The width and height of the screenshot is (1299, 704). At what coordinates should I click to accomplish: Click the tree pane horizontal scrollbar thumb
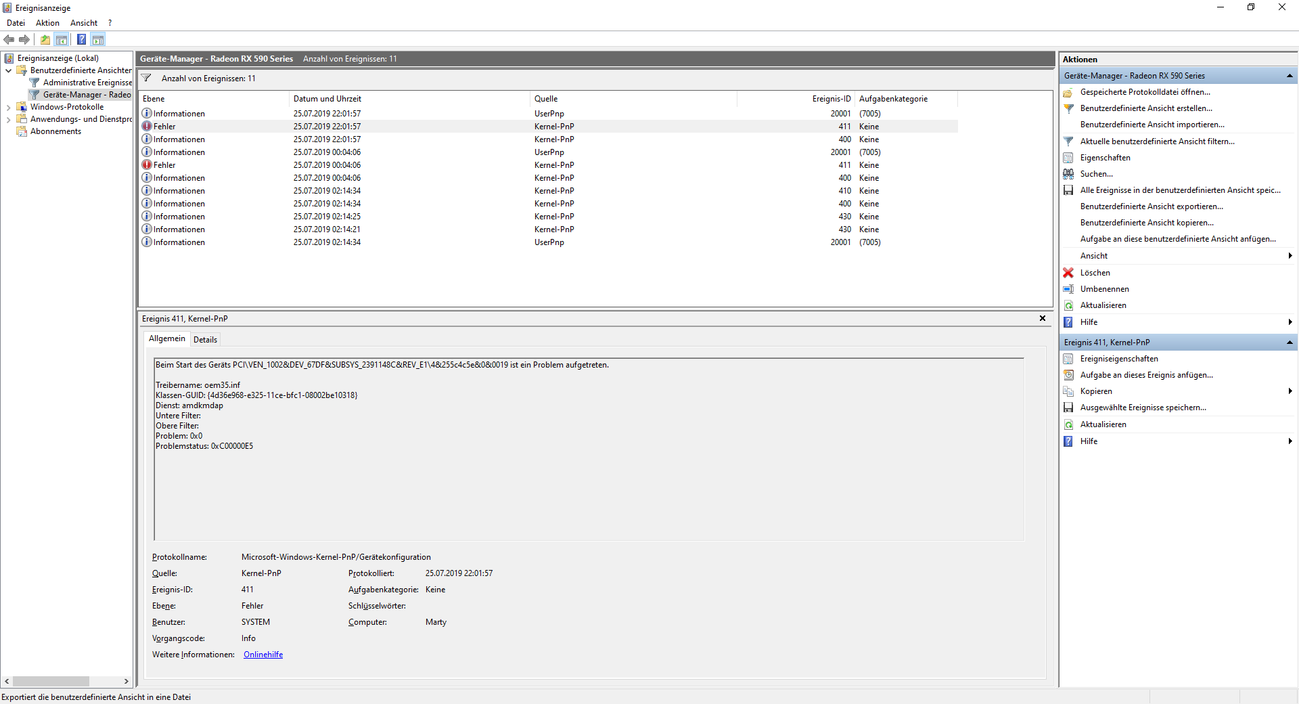(x=51, y=681)
